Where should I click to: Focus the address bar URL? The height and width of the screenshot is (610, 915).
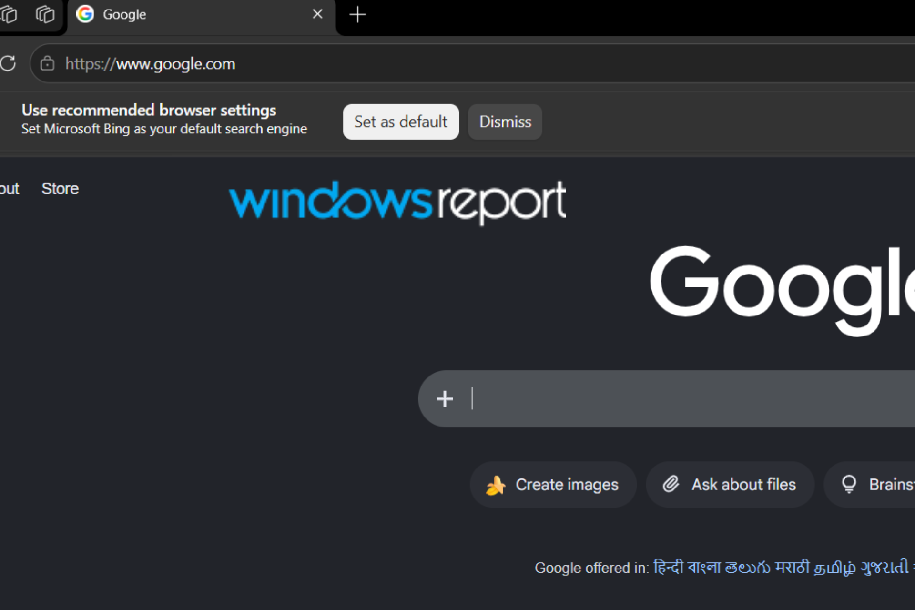tap(150, 64)
